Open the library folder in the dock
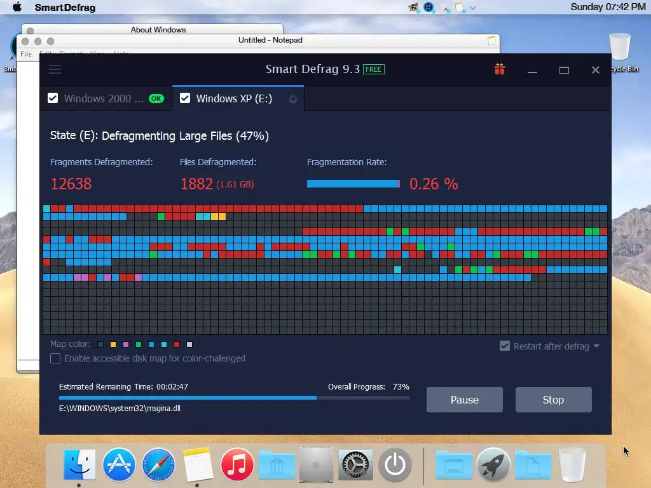The height and width of the screenshot is (488, 651). (x=277, y=466)
